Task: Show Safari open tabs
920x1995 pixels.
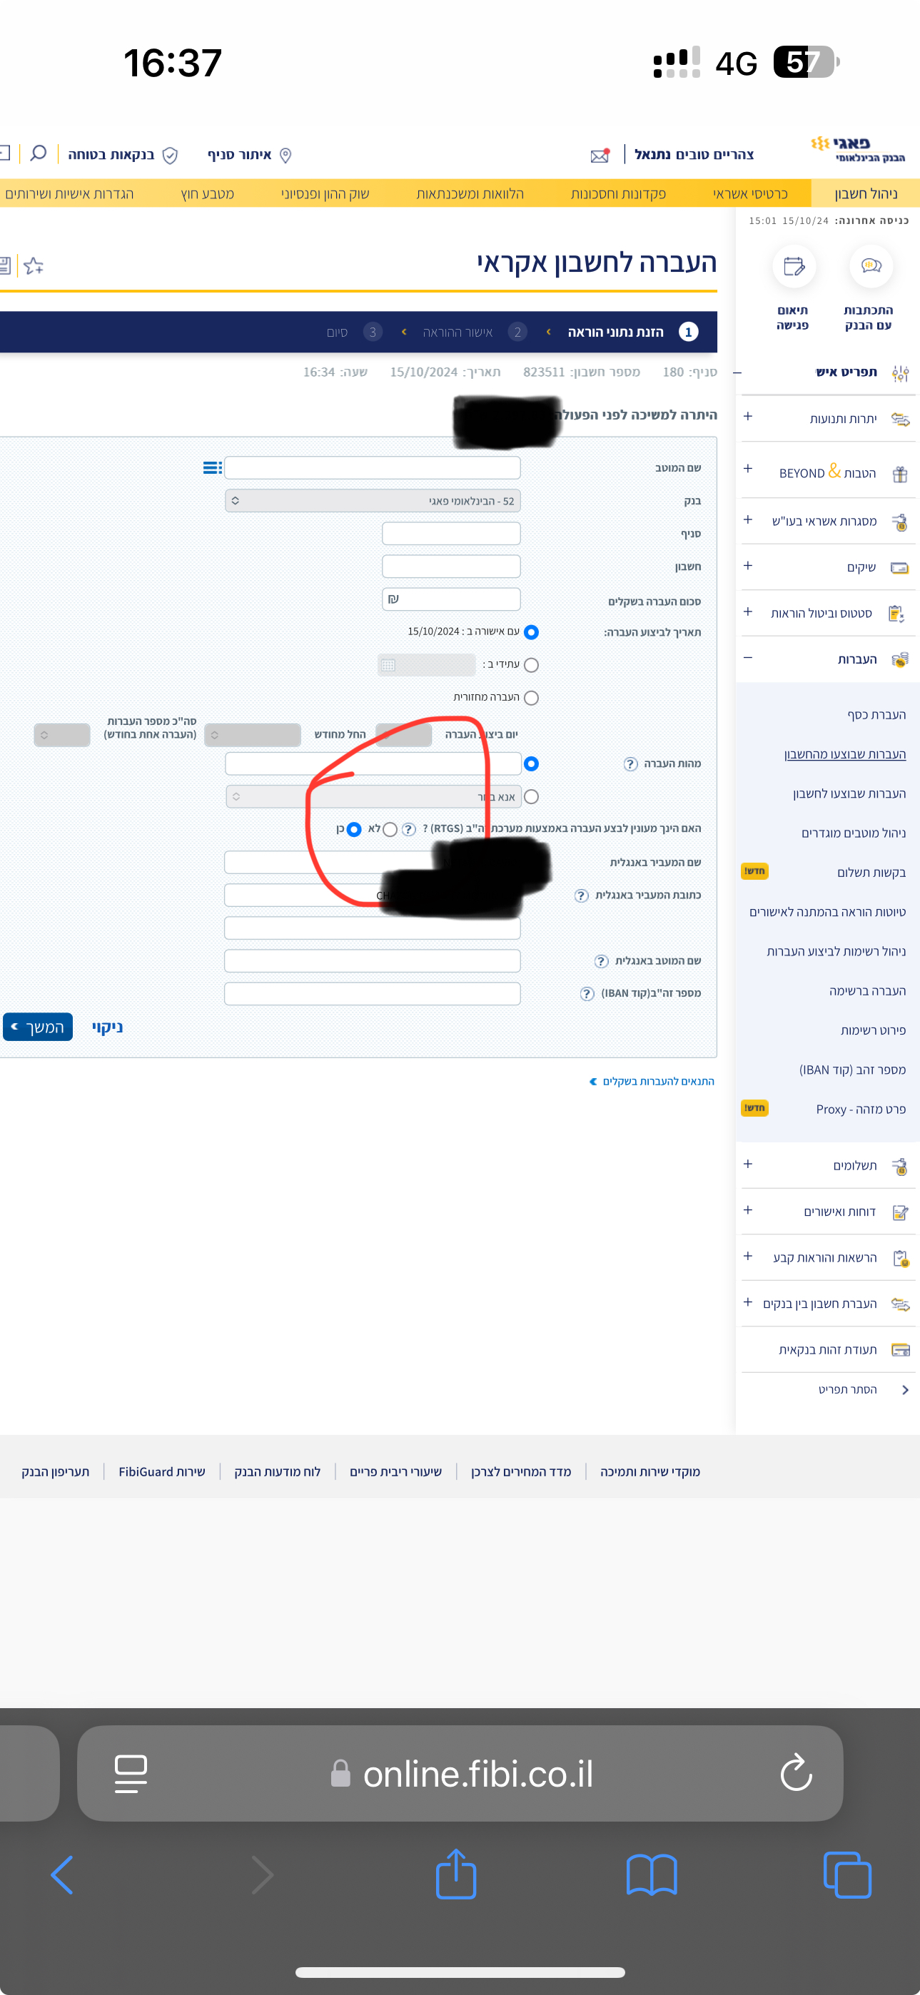Action: tap(847, 1874)
